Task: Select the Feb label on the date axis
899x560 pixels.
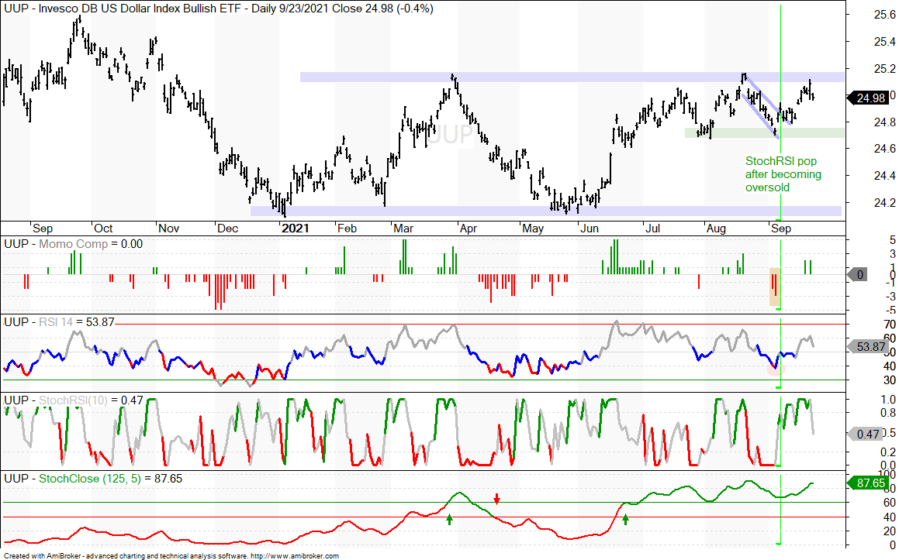Action: 347,228
